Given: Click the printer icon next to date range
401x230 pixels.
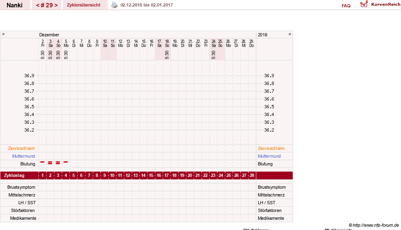Looking at the screenshot, I should coord(114,5).
